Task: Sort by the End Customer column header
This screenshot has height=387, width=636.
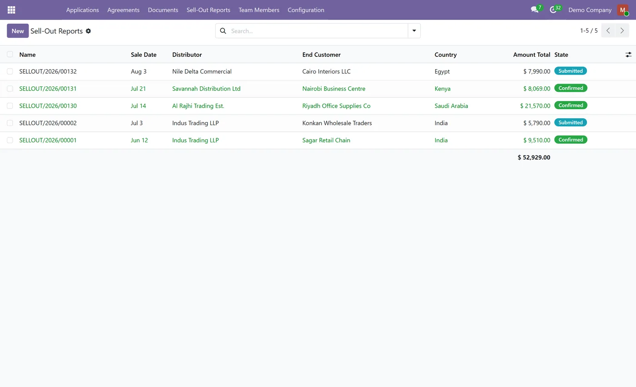Action: click(322, 55)
